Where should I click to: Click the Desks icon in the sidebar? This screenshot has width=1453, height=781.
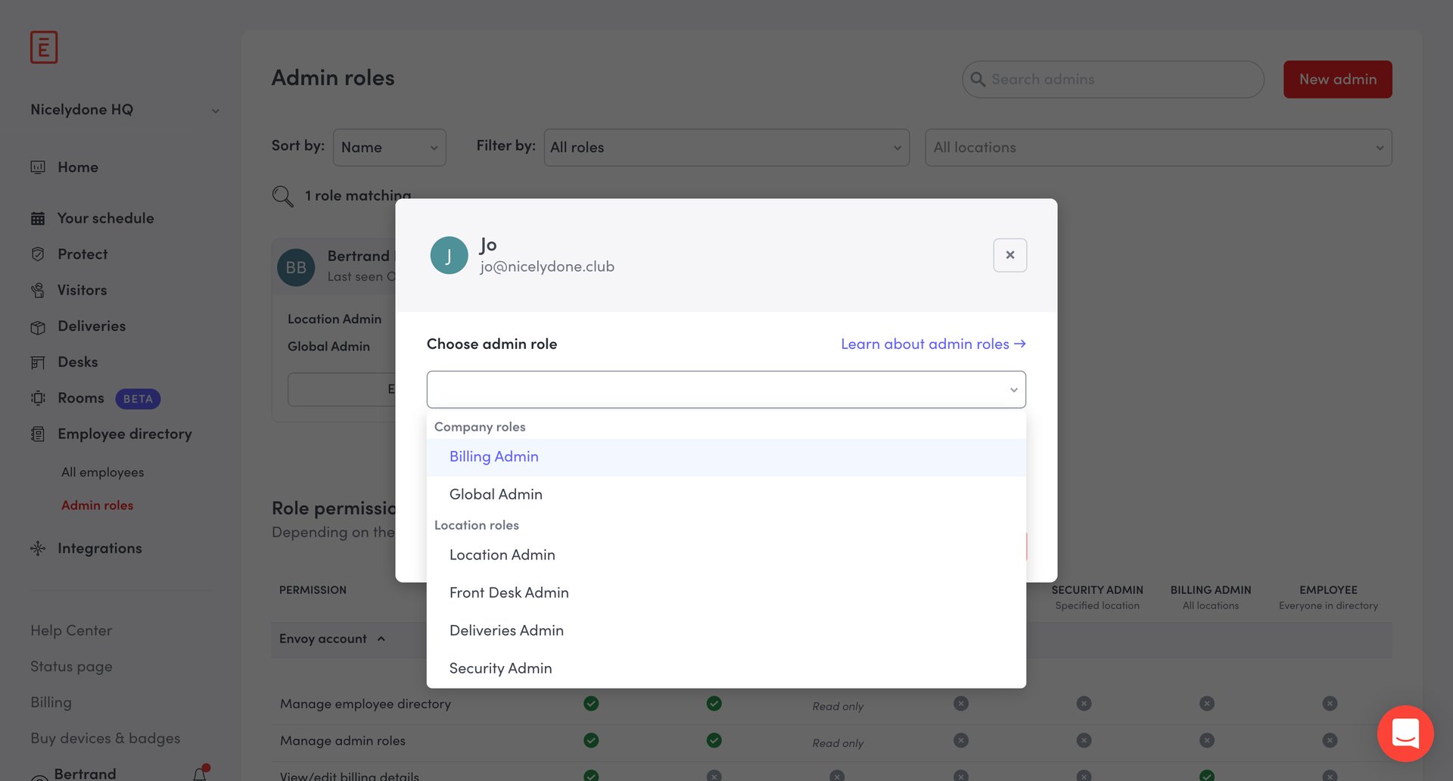click(39, 362)
